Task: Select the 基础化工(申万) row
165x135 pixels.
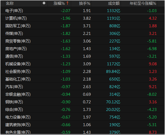Action: 82,79
